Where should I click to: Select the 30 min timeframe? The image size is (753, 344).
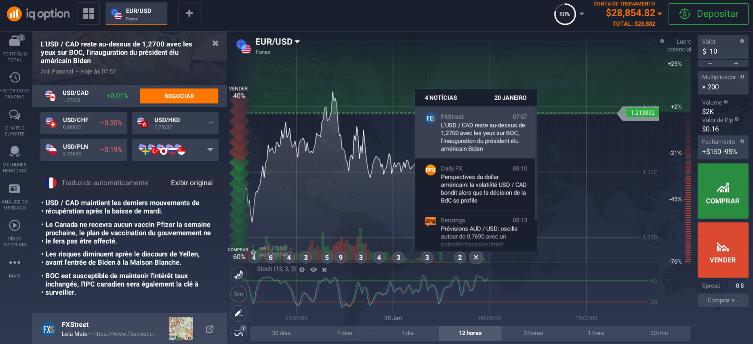click(659, 333)
